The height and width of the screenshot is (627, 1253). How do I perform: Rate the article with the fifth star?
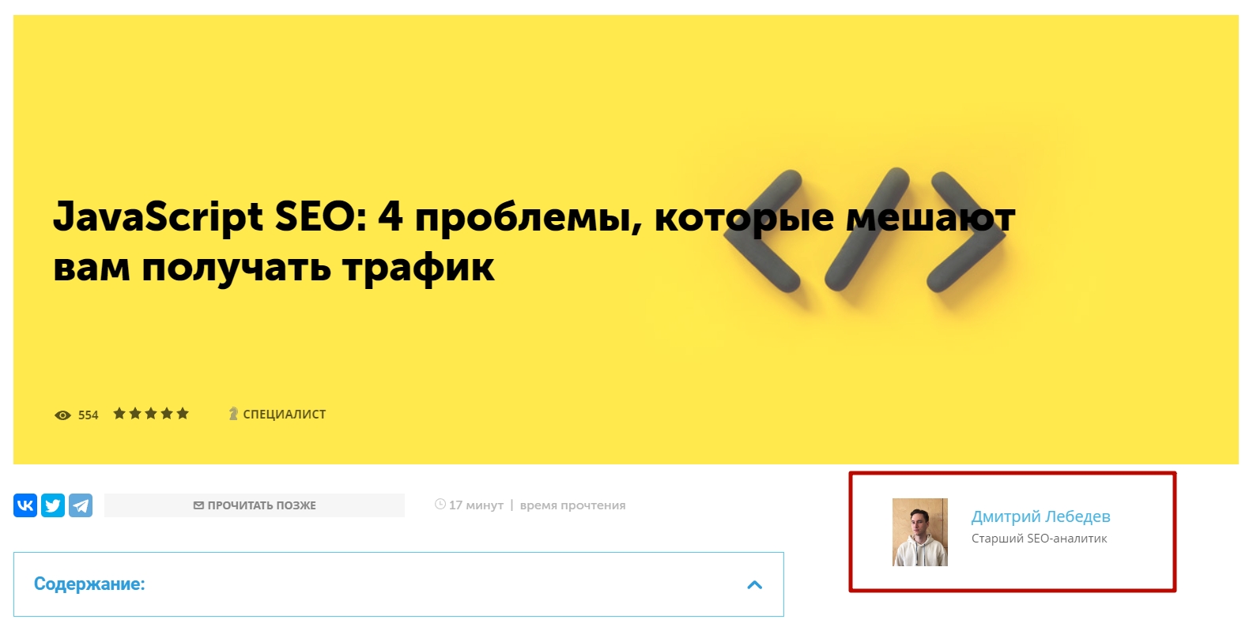click(183, 413)
